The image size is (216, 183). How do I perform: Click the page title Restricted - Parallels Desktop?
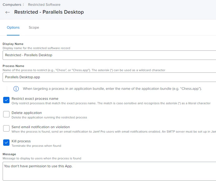pos(49,12)
